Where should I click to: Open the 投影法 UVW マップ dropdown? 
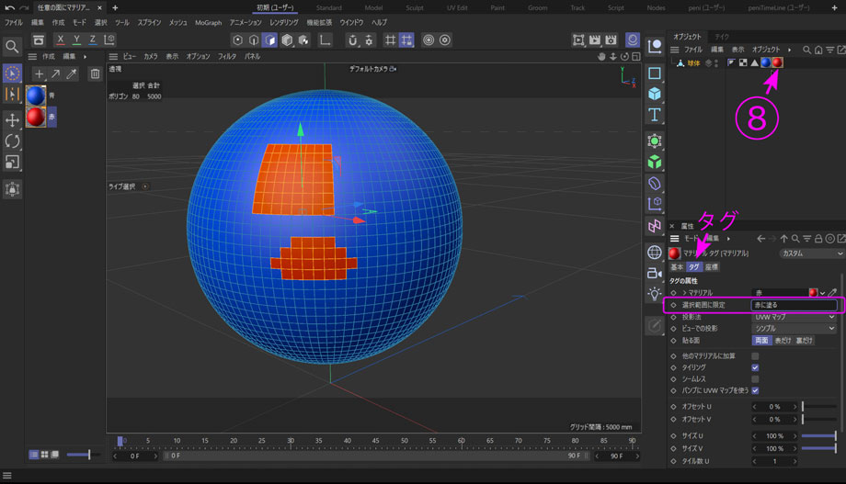point(795,317)
